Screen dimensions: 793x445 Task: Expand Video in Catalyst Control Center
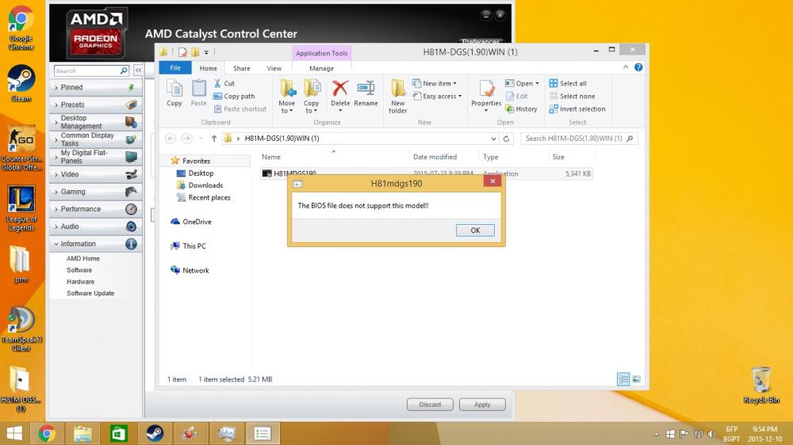click(95, 174)
